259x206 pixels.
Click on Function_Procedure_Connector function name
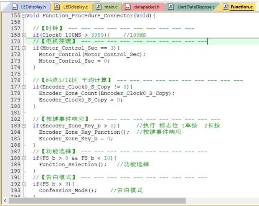(x=88, y=16)
